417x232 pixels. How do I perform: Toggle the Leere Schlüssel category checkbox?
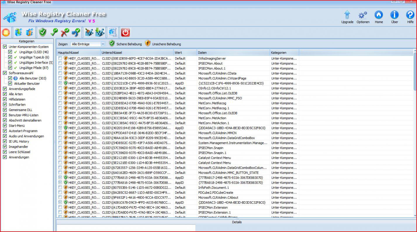click(5, 152)
